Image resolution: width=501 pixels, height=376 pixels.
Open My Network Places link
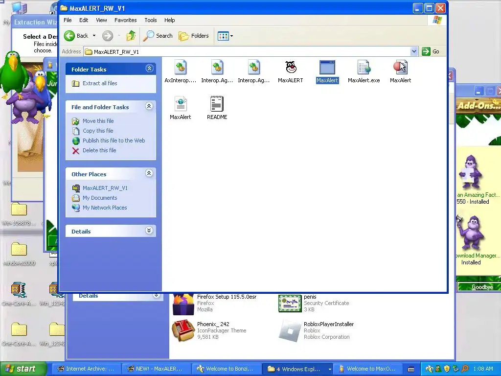click(x=105, y=208)
